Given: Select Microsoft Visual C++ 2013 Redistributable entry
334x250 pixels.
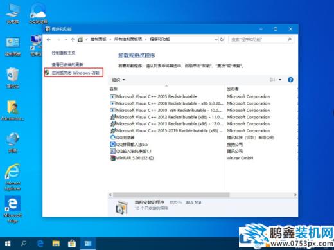Looking at the screenshot, I should click(166, 124).
